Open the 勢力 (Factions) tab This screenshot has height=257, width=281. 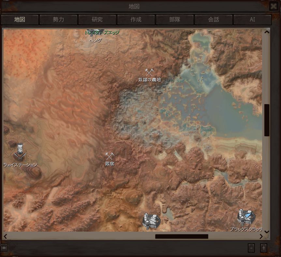[x=58, y=20]
